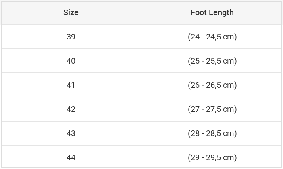Select size 39 in the table
The width and height of the screenshot is (283, 169).
71,37
